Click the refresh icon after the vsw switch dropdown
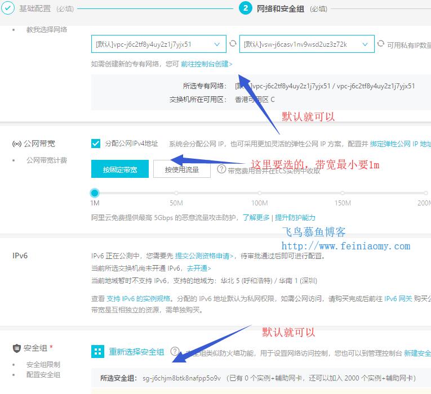Viewport: 431px width, 394px height. coord(381,44)
